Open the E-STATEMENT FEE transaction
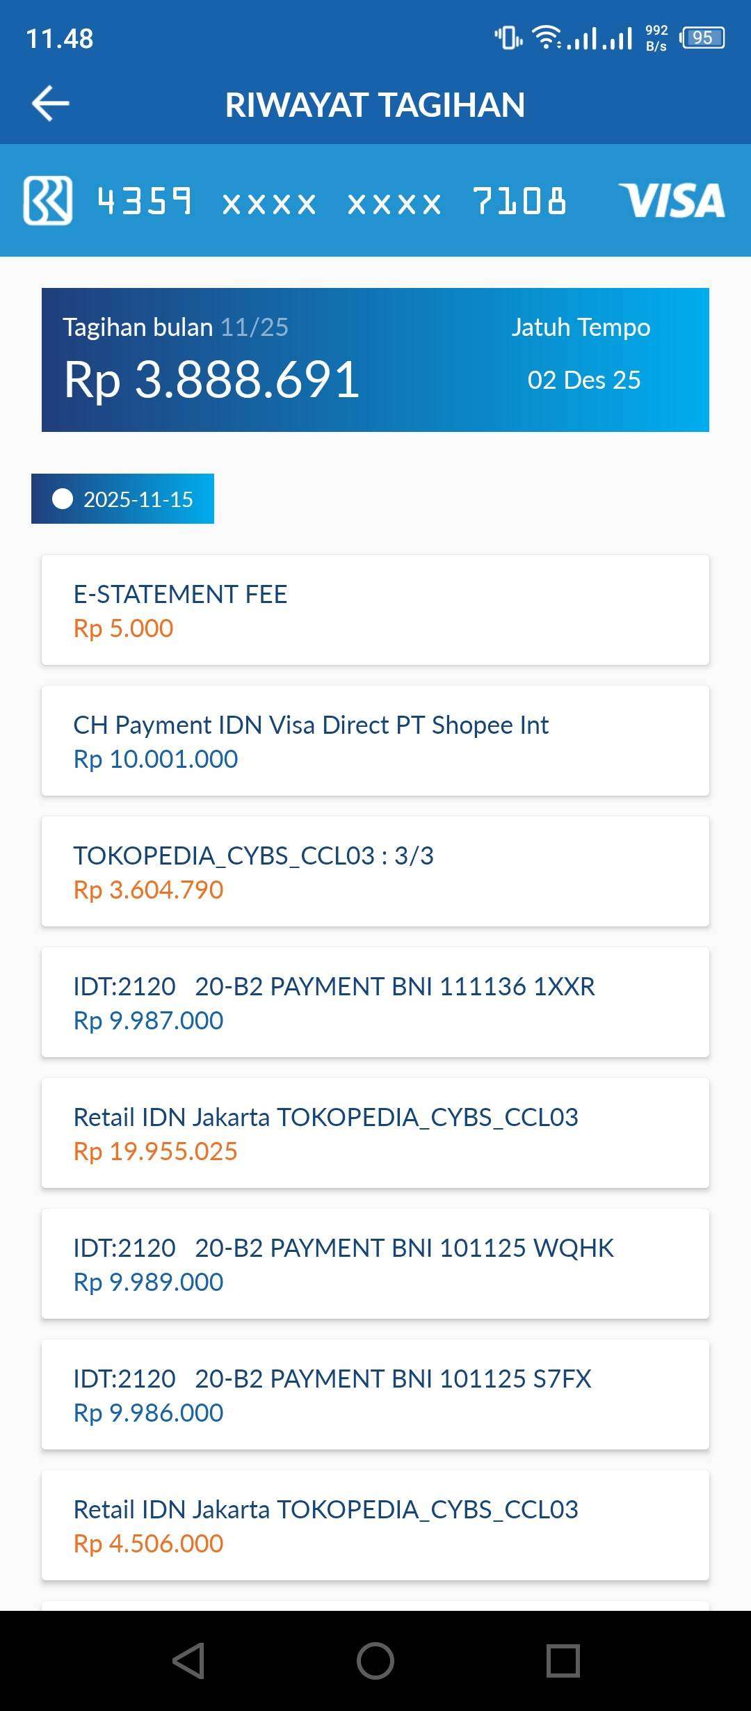This screenshot has height=1711, width=751. pyautogui.click(x=375, y=610)
